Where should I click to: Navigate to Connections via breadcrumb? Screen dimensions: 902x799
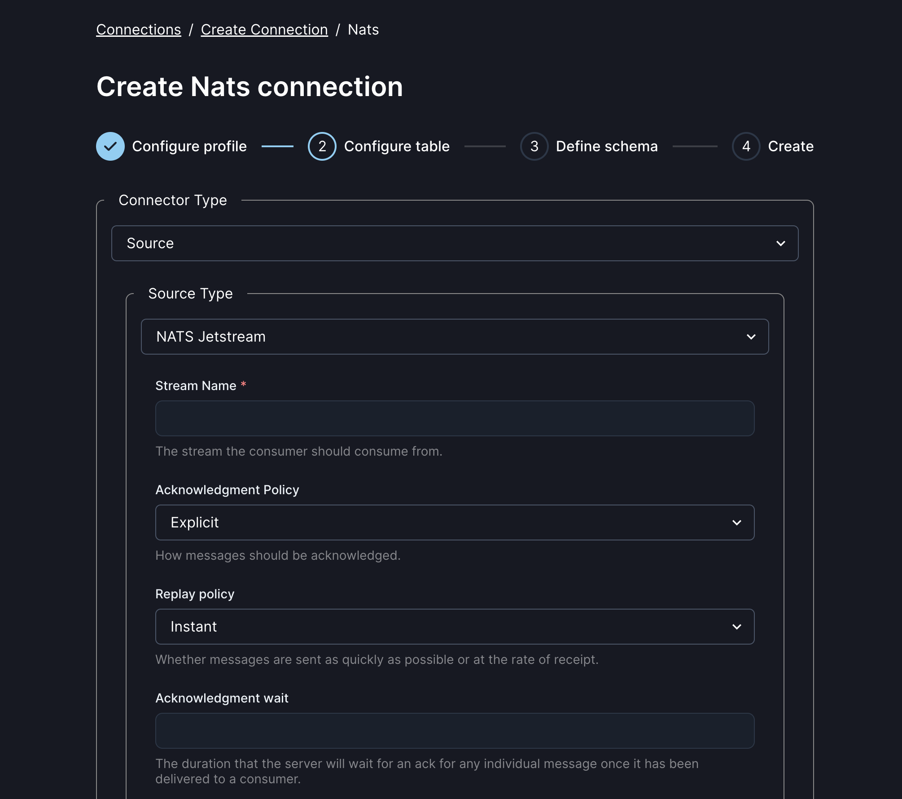tap(138, 29)
